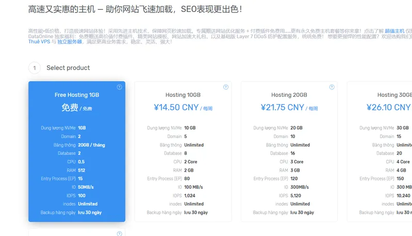Click the step 1 circle beside Select product
The height and width of the screenshot is (236, 412).
click(35, 68)
